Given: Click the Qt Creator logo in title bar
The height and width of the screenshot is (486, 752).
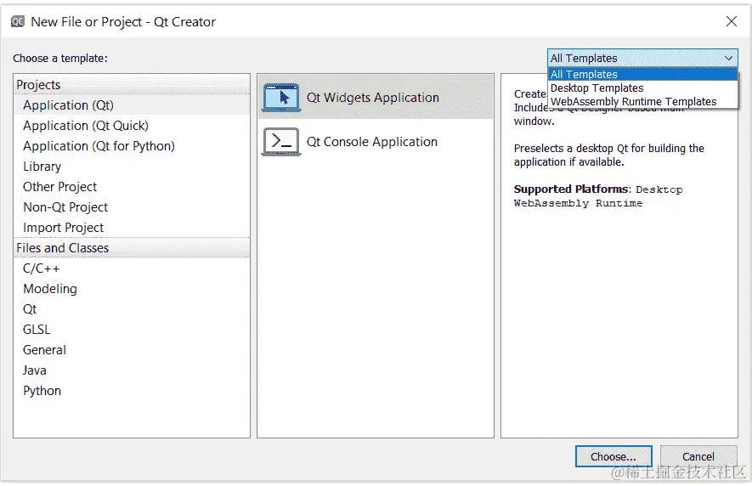Looking at the screenshot, I should tap(18, 21).
